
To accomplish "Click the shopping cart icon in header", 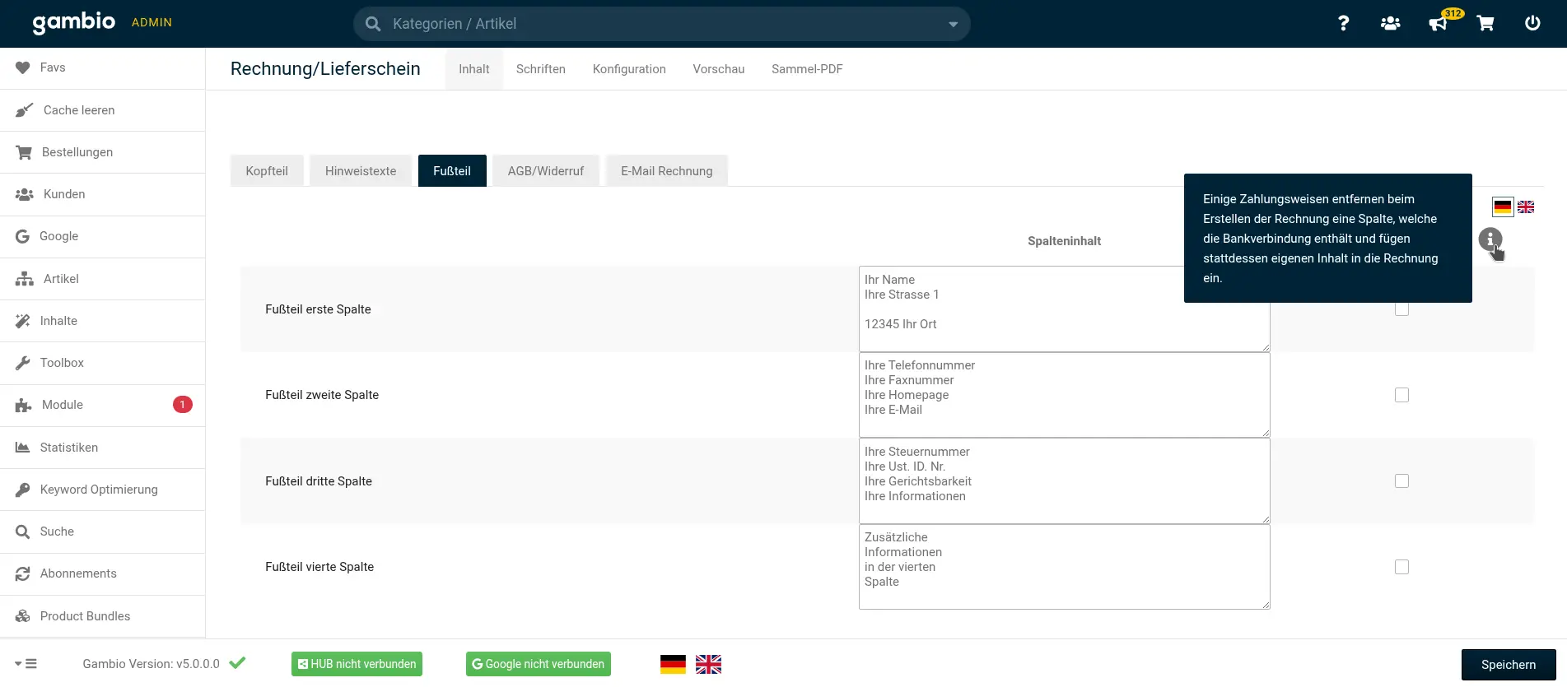I will (x=1485, y=23).
